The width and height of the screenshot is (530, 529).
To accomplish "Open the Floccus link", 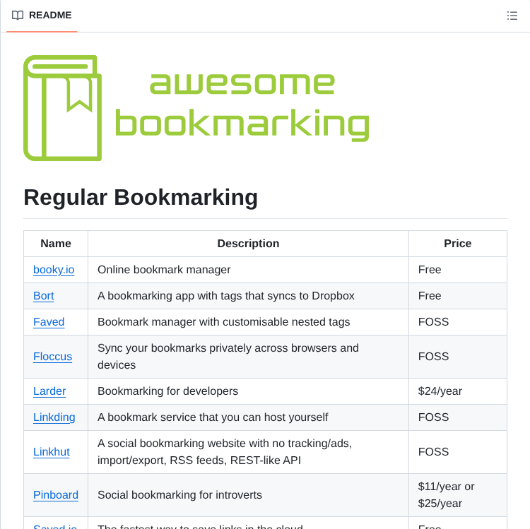I will (x=53, y=357).
